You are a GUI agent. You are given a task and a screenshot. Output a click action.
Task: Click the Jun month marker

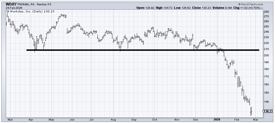point(72,120)
